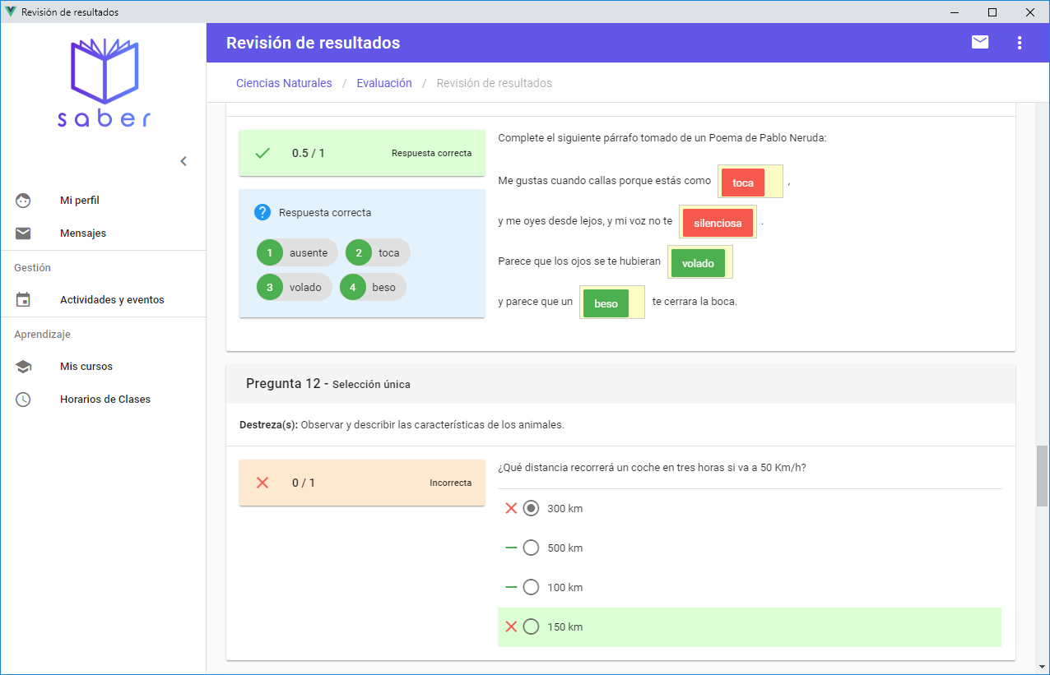This screenshot has height=675, width=1050.
Task: Click correct answer chip 2 'toca'
Action: click(378, 253)
